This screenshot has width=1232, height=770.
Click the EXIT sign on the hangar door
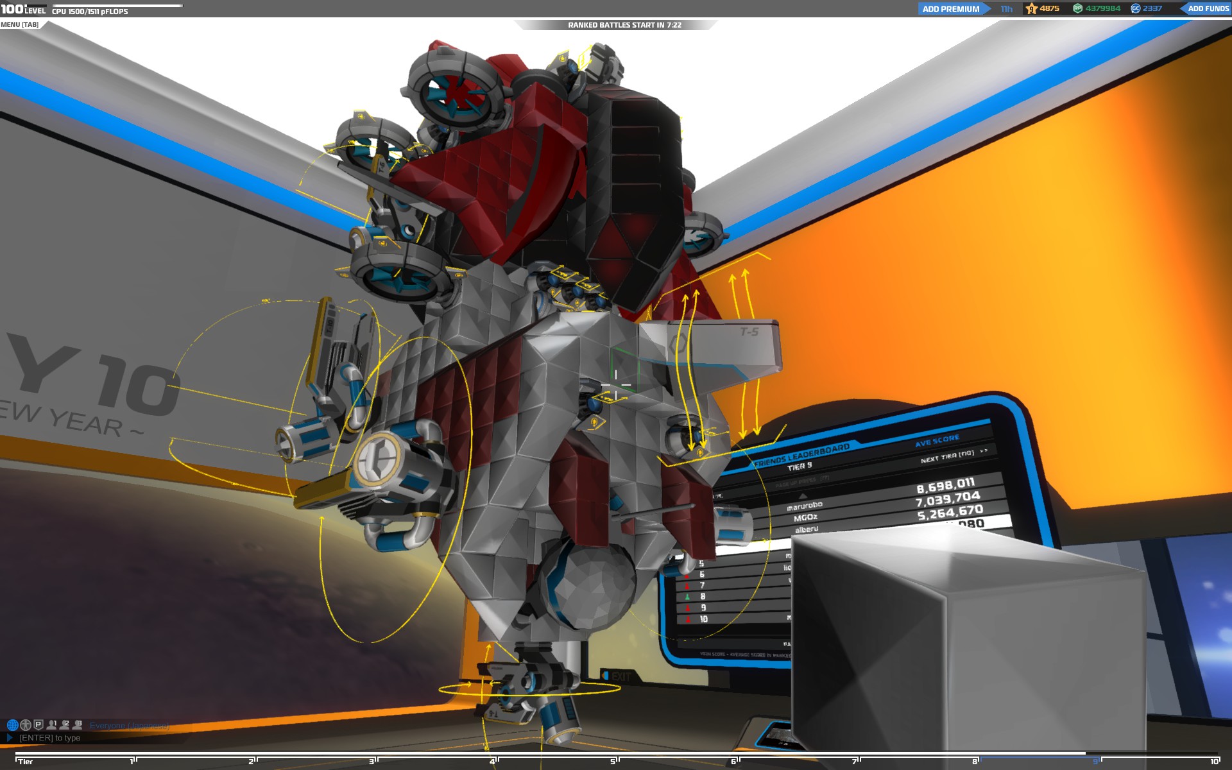point(616,676)
